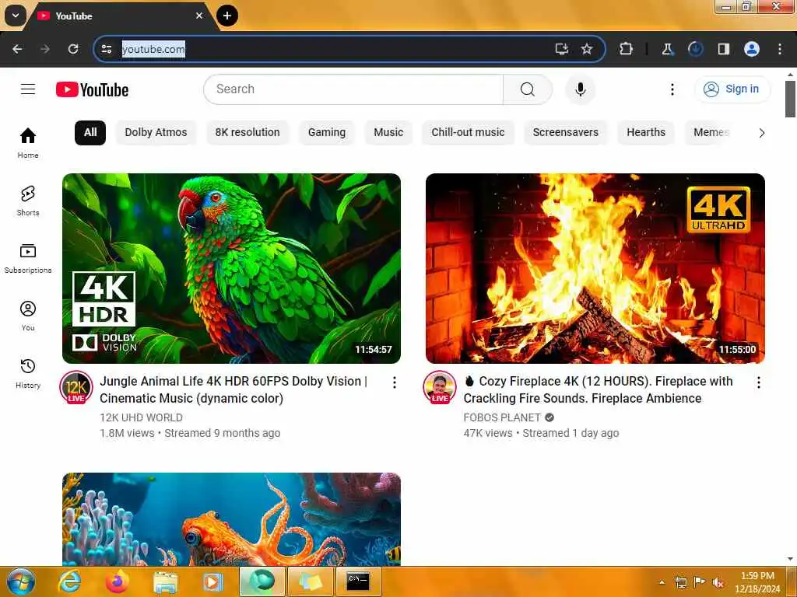Open the extensions puzzle icon

[626, 49]
